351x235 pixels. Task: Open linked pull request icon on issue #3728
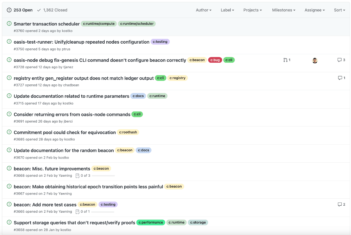pyautogui.click(x=285, y=60)
